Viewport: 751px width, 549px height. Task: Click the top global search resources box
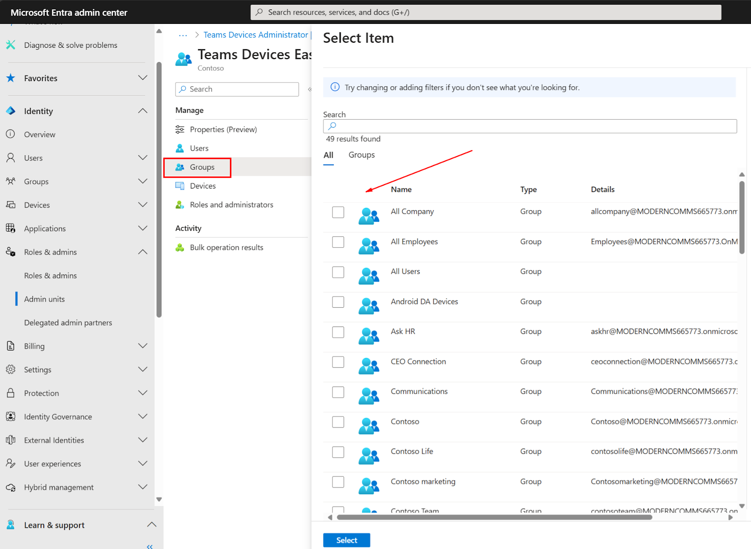click(486, 12)
